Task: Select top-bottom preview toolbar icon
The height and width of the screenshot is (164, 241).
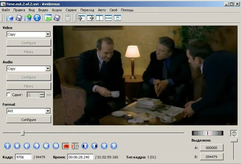Action: tap(108, 18)
